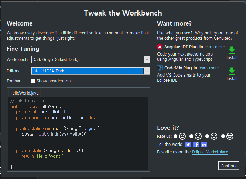Click the 'Want more?' heading
This screenshot has height=179, width=246.
pos(174,23)
